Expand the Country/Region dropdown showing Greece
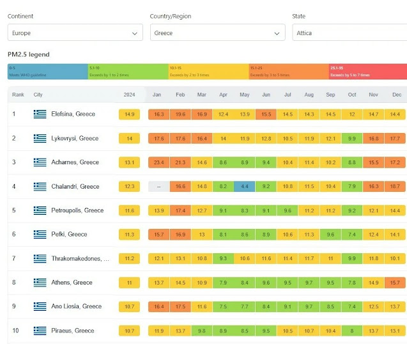Screen dimensions: 407x344 [x=217, y=33]
